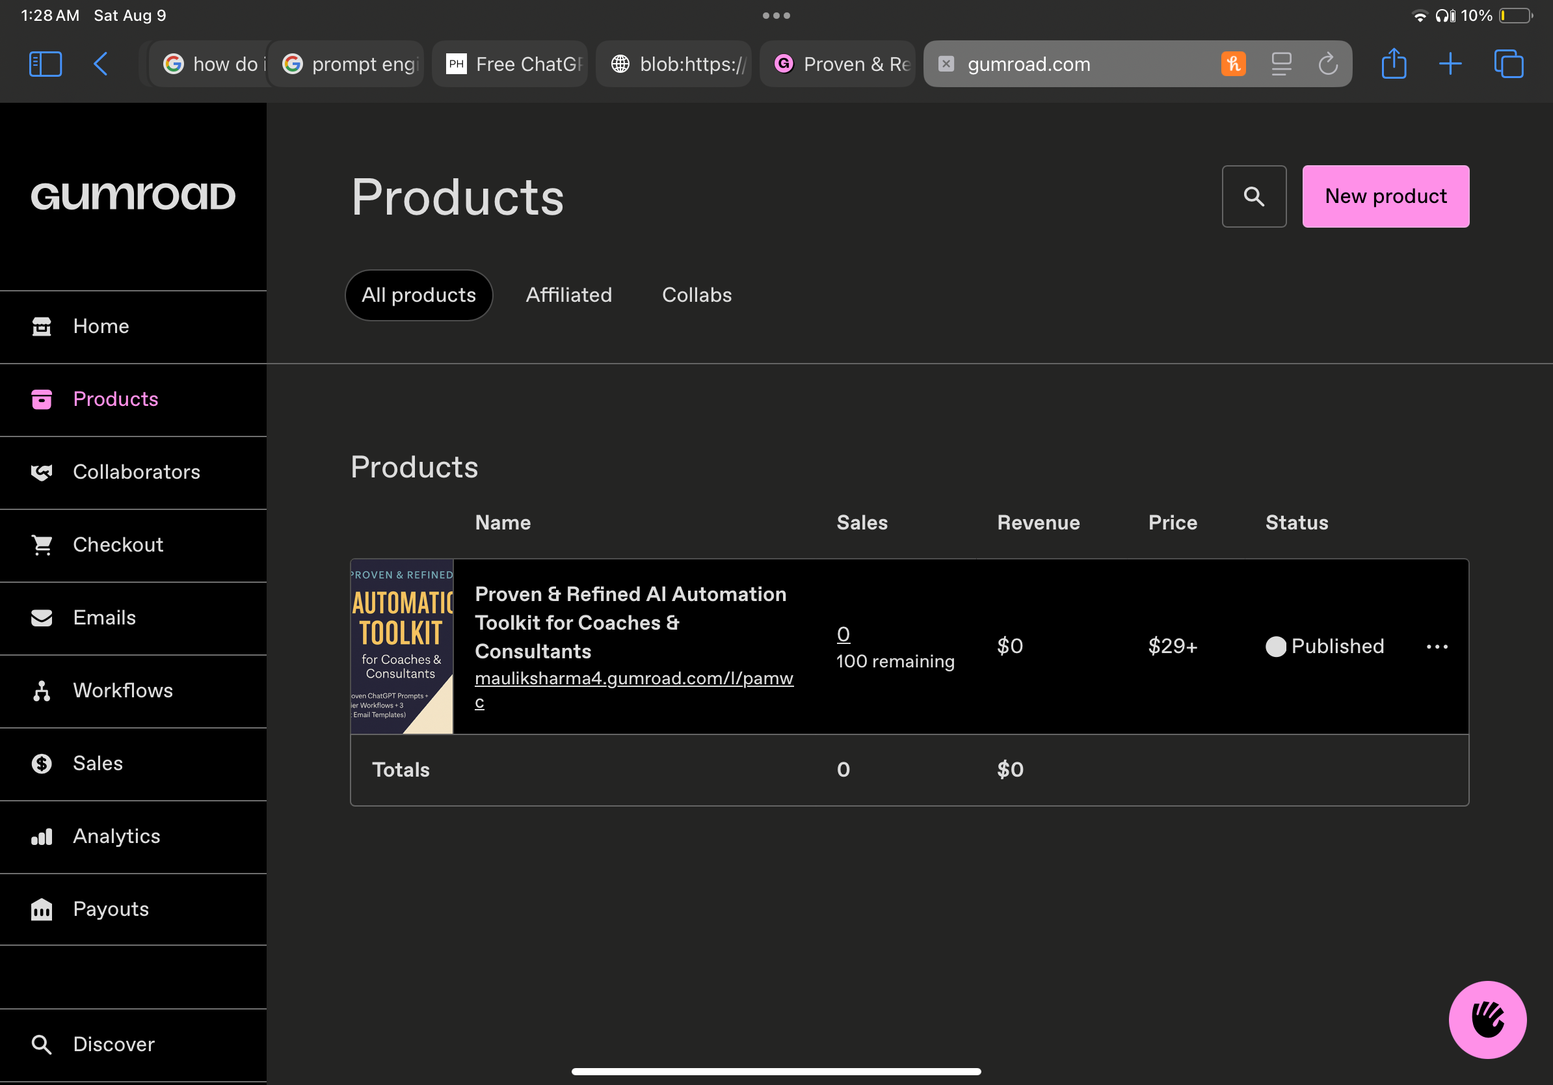Click the Payouts bank icon
Screen dimensions: 1553x1085
[42, 909]
